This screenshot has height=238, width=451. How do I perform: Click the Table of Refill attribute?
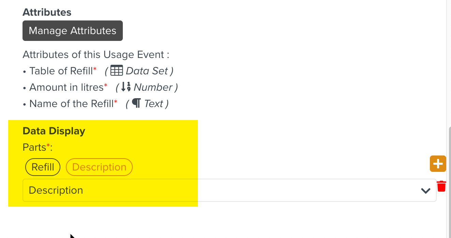pos(61,71)
